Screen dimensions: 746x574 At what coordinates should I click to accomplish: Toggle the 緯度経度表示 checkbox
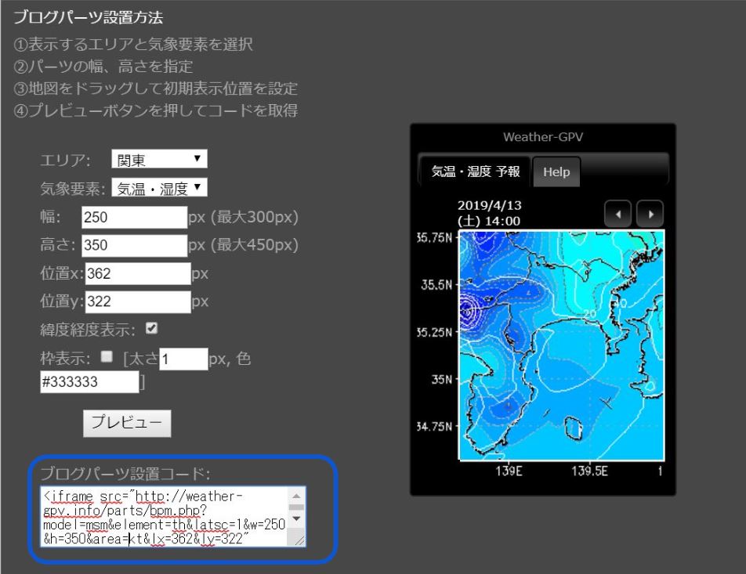tap(152, 328)
